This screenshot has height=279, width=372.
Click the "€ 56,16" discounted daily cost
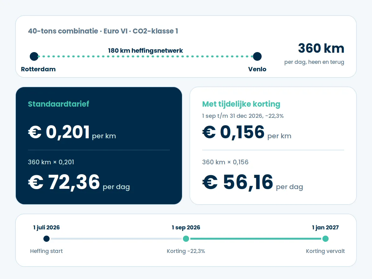tap(238, 182)
